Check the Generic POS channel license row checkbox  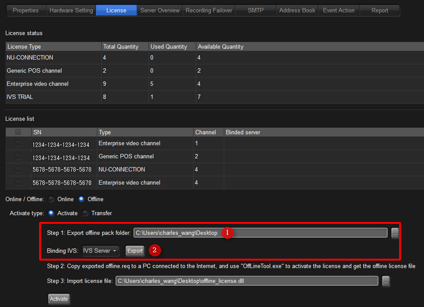tap(18, 157)
